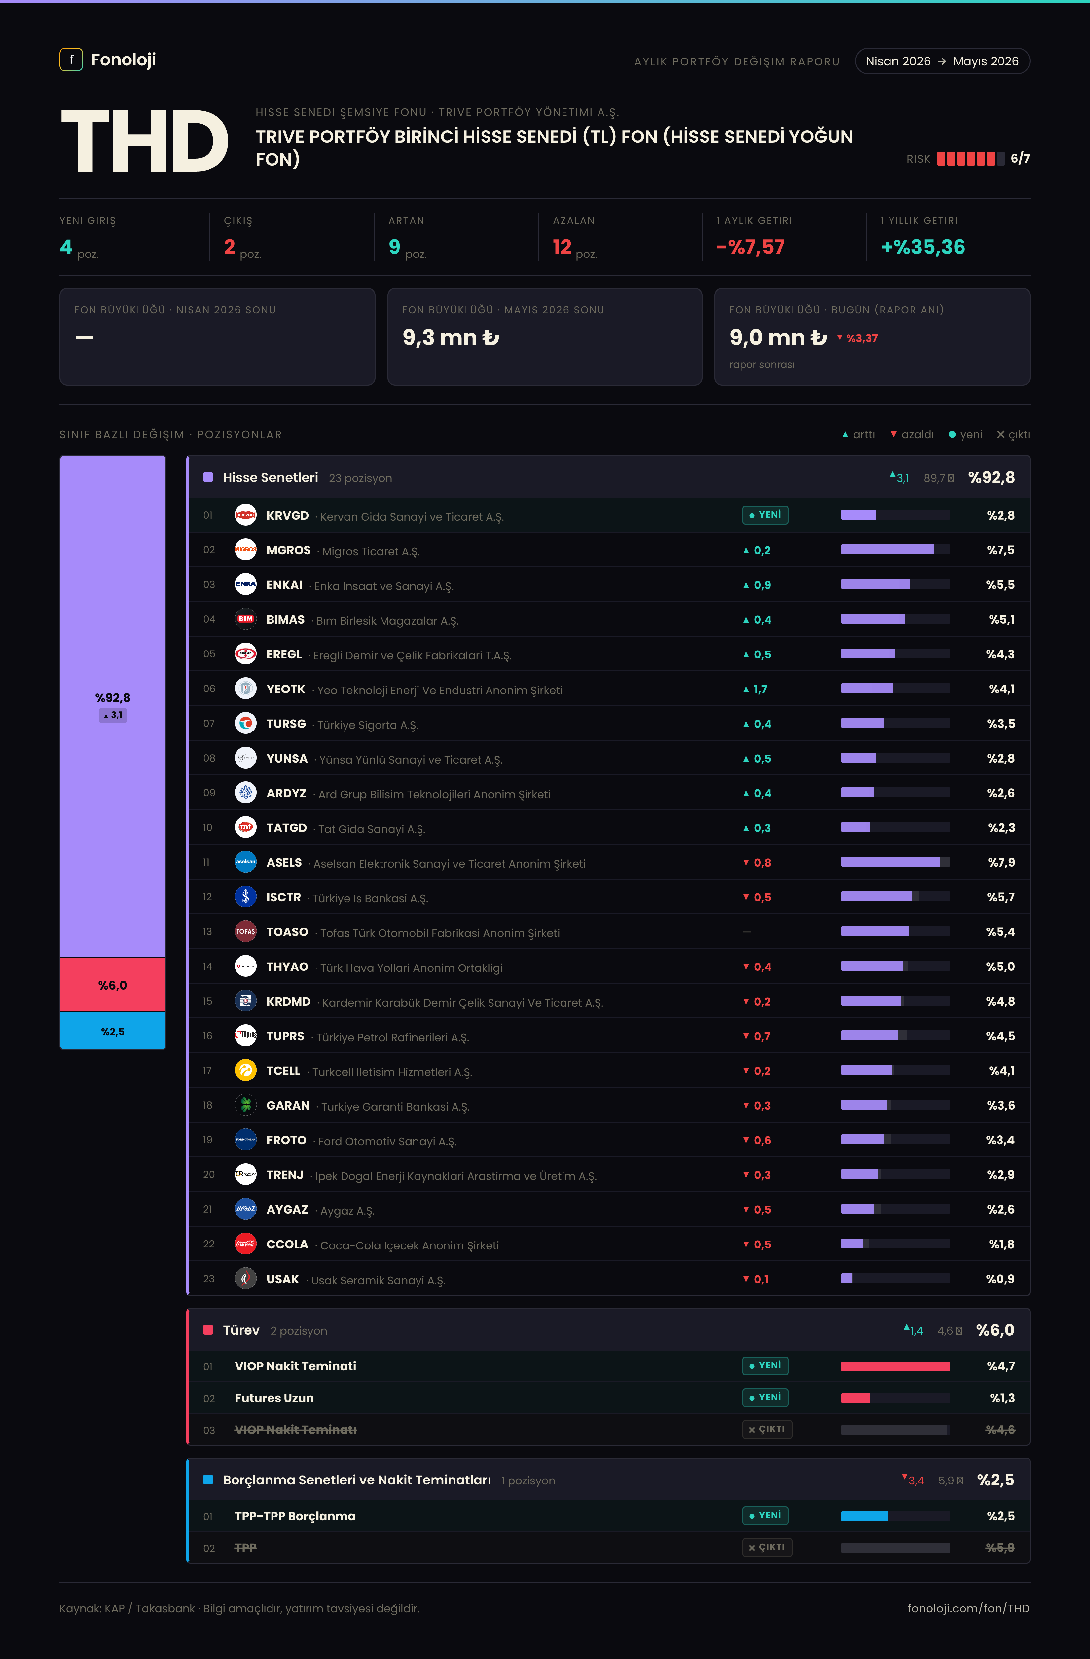Click the ENKAI Enka logo
This screenshot has width=1090, height=1659.
[x=245, y=584]
